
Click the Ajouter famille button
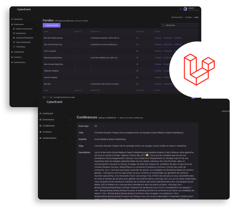tap(51, 25)
